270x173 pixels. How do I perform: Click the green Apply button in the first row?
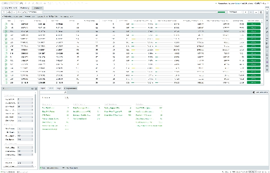point(253,24)
